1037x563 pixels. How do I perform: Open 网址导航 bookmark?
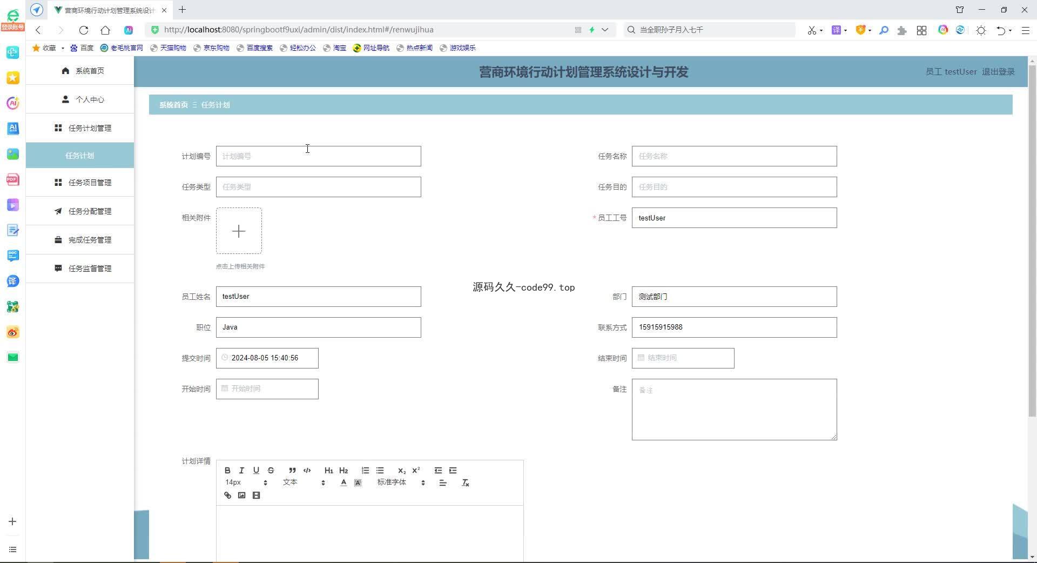click(371, 48)
